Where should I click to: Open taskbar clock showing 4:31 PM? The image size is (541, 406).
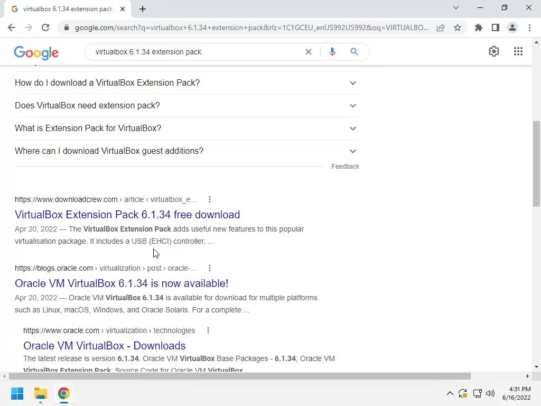click(x=517, y=393)
